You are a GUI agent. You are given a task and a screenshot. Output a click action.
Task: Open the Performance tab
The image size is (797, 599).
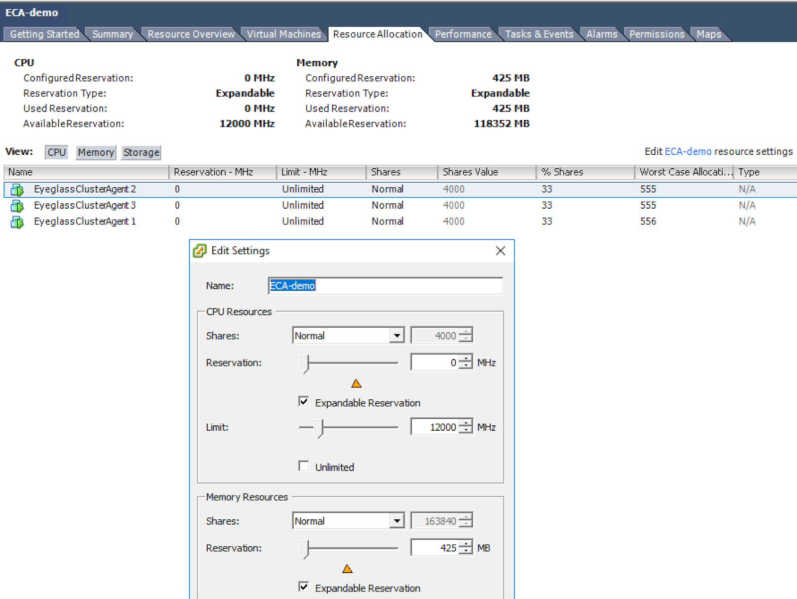(x=463, y=34)
